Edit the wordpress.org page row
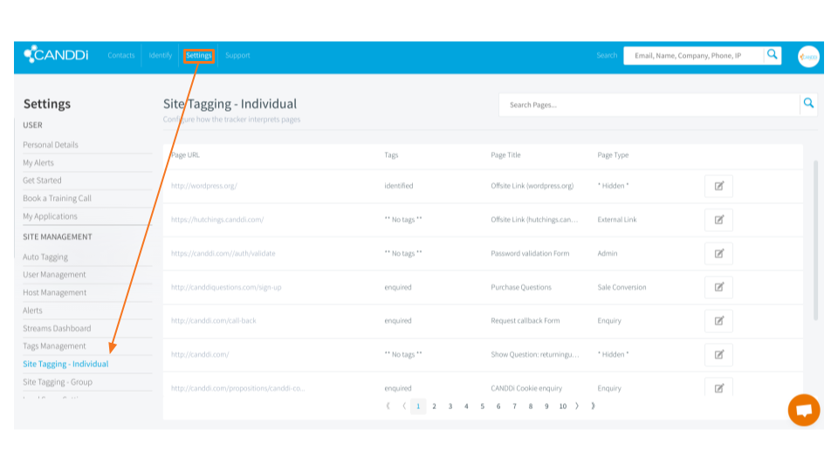The height and width of the screenshot is (471, 838). [x=718, y=186]
